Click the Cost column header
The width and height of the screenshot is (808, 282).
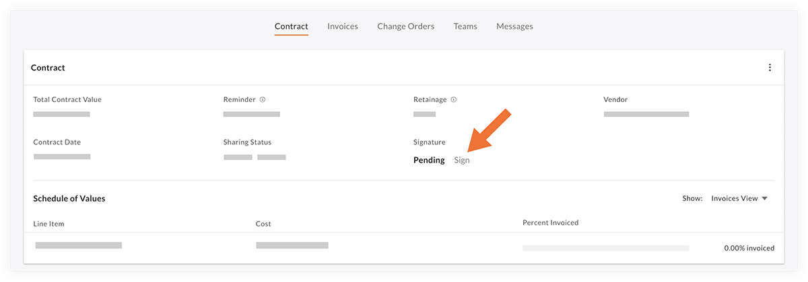[263, 224]
